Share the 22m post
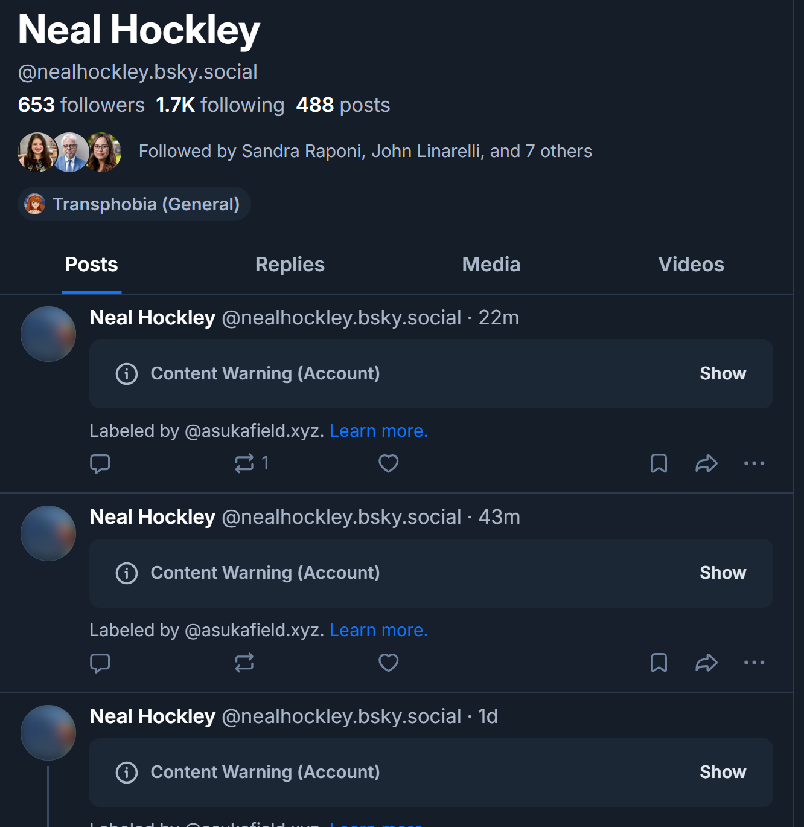Viewport: 804px width, 827px height. pos(706,463)
